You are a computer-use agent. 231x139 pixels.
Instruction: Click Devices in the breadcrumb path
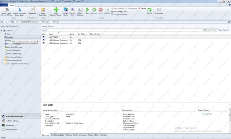(56, 22)
